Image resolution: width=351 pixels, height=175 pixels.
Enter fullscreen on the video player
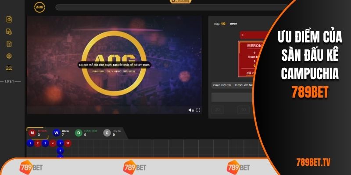pos(198,110)
